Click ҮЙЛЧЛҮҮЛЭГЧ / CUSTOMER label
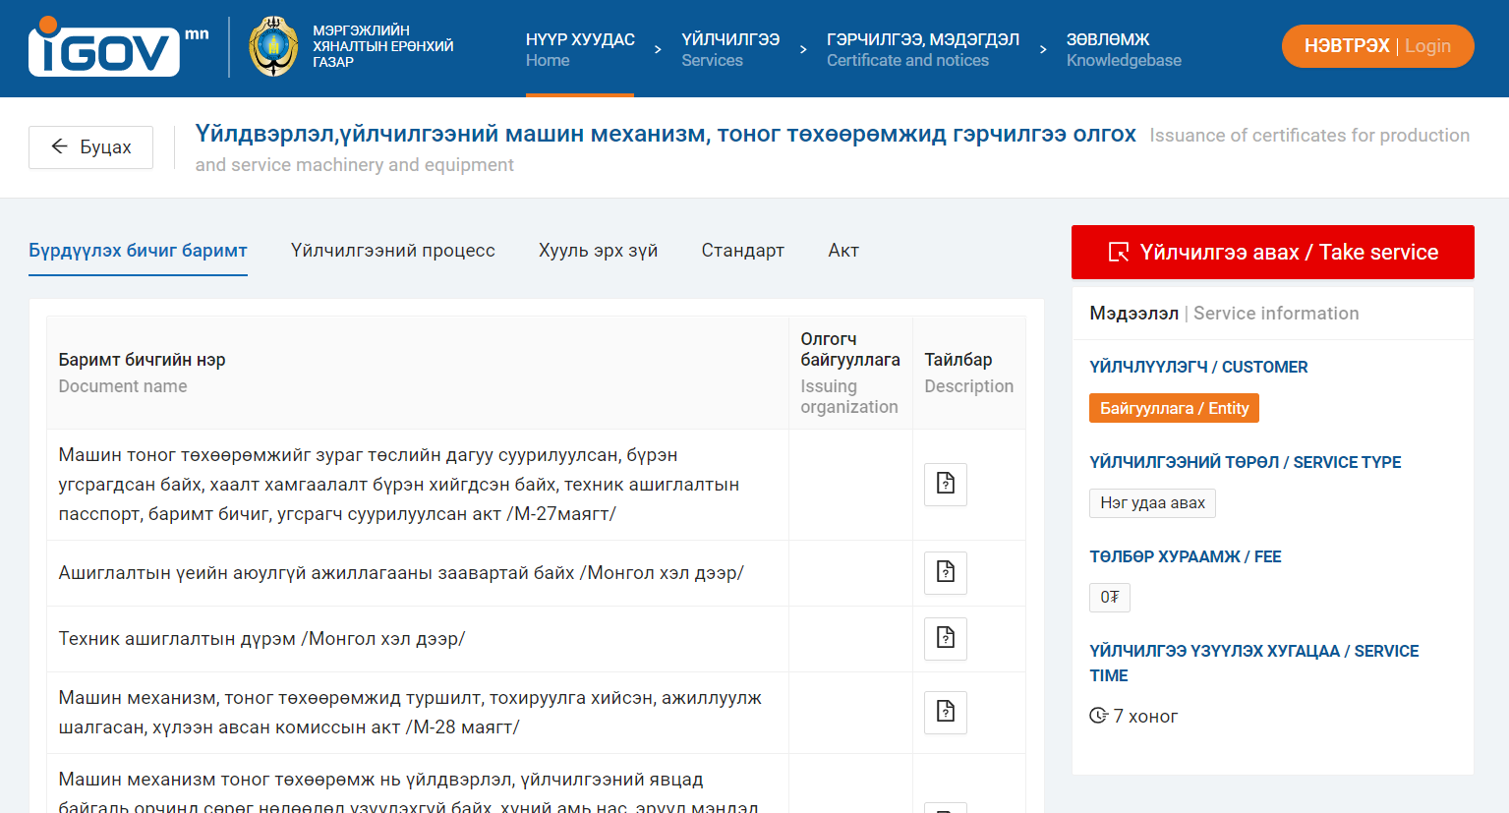 pyautogui.click(x=1198, y=367)
